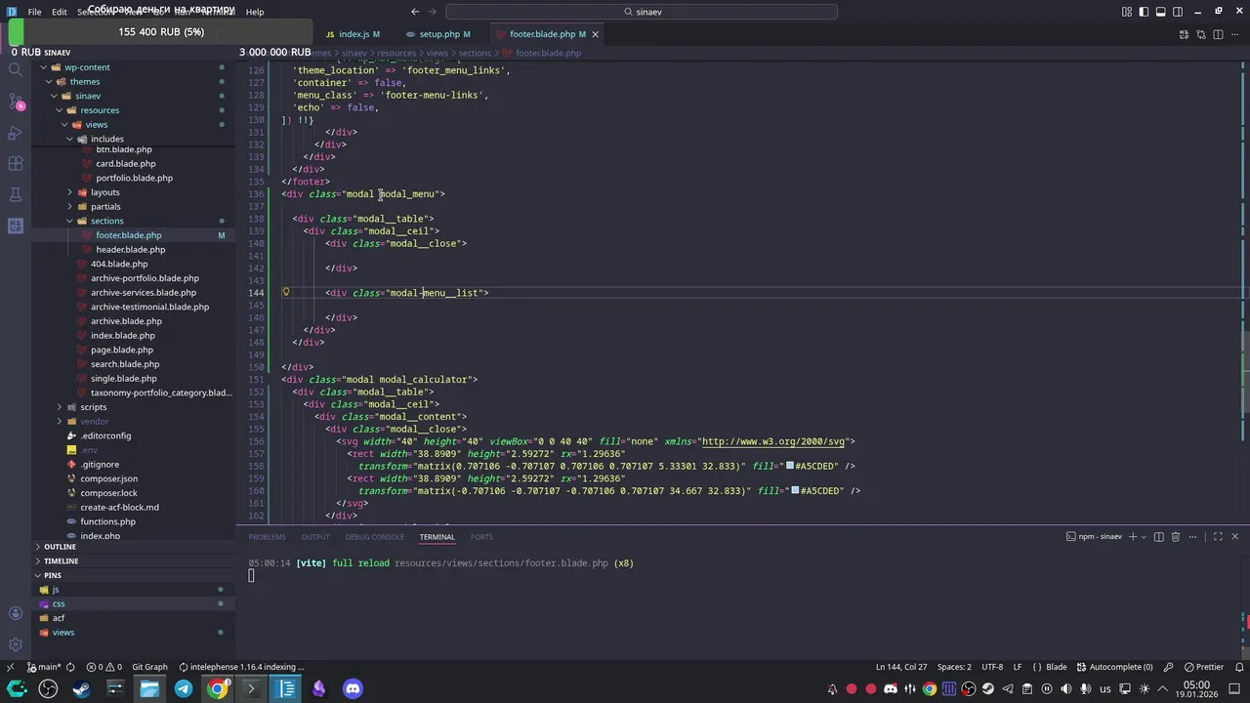Go forward with the navigation arrow

tap(431, 12)
